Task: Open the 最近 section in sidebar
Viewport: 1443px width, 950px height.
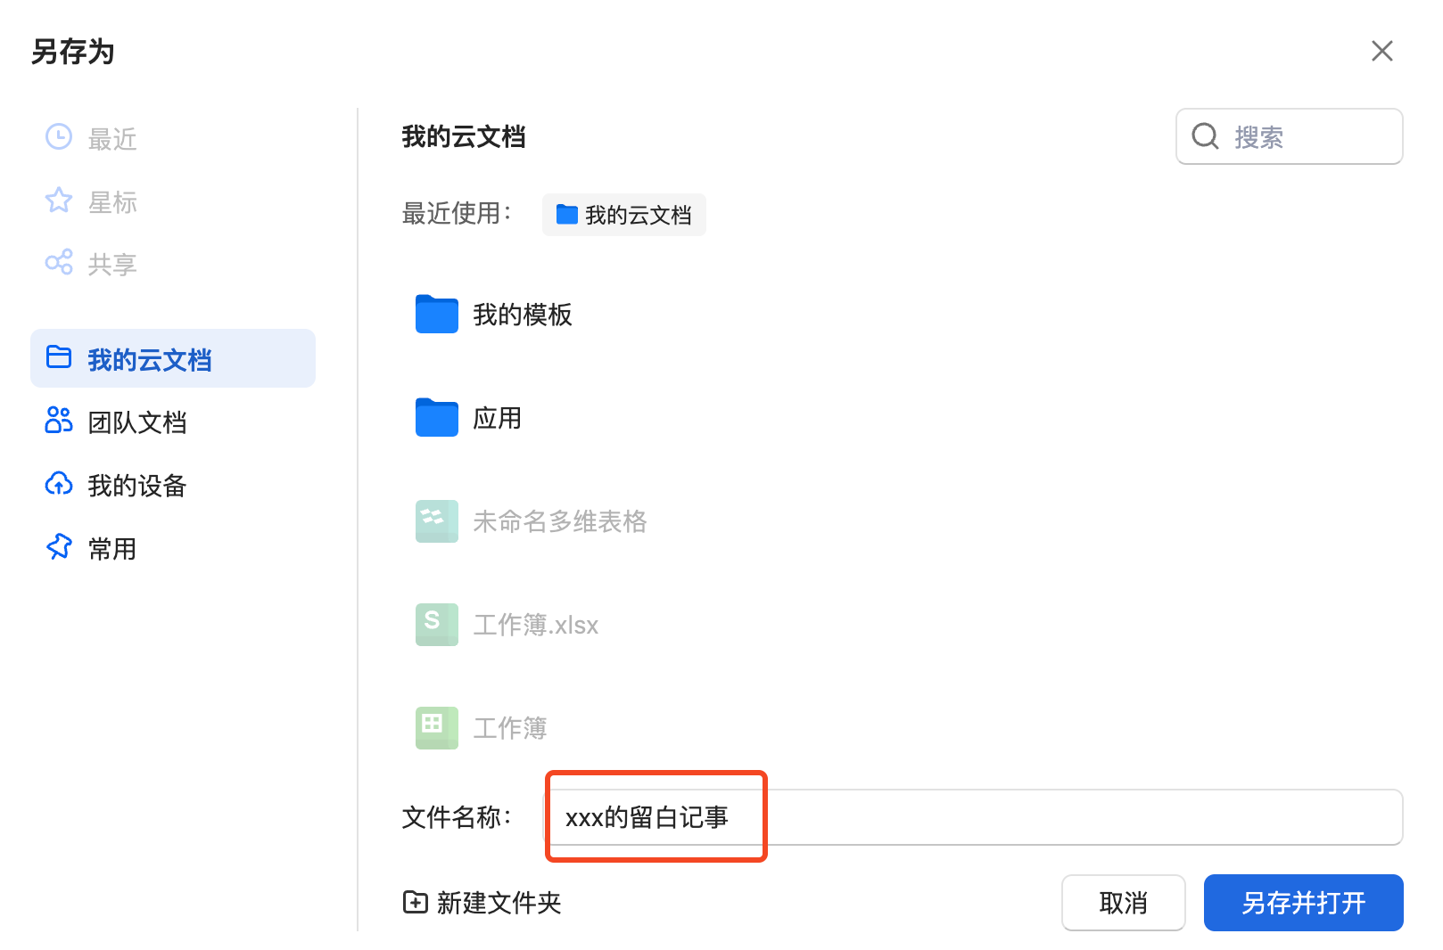Action: 173,138
